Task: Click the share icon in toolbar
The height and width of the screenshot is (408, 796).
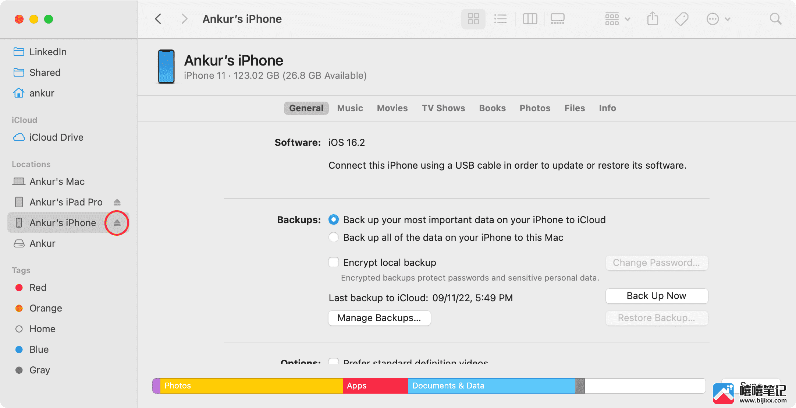Action: [x=654, y=20]
